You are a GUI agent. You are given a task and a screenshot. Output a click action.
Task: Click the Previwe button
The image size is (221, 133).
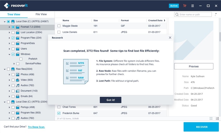click(194, 66)
